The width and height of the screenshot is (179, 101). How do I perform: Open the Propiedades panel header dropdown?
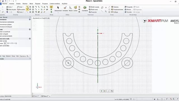tap(30, 59)
